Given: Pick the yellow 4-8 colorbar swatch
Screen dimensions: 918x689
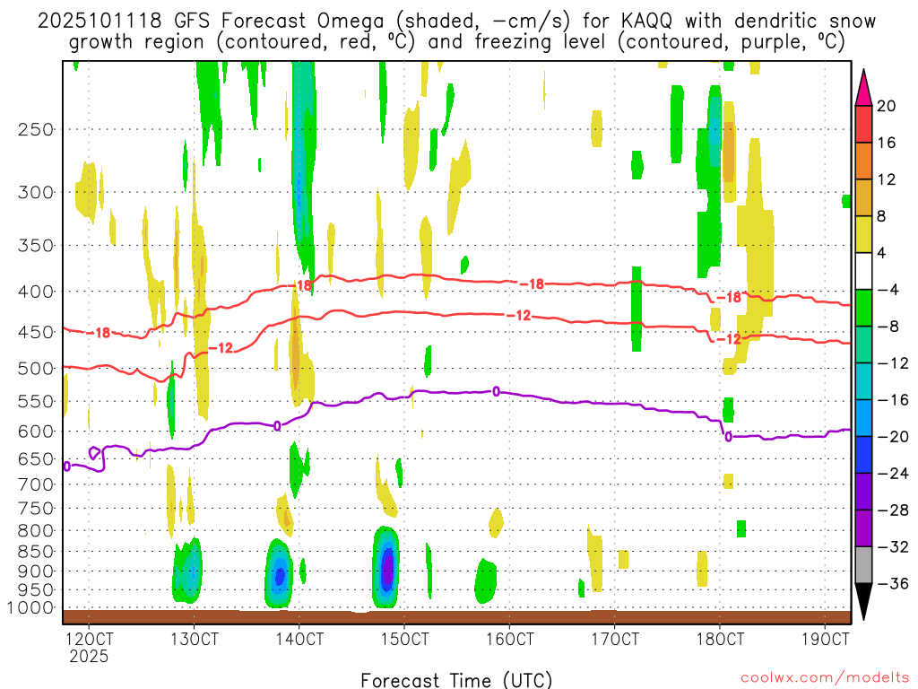Looking at the screenshot, I should click(x=863, y=234).
